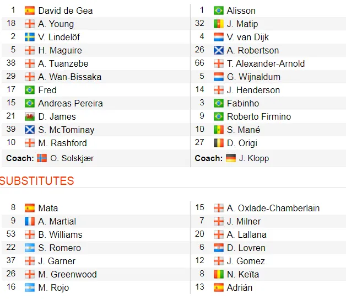Click Spain flag beside David de Gea
The height and width of the screenshot is (299, 346).
click(x=30, y=10)
